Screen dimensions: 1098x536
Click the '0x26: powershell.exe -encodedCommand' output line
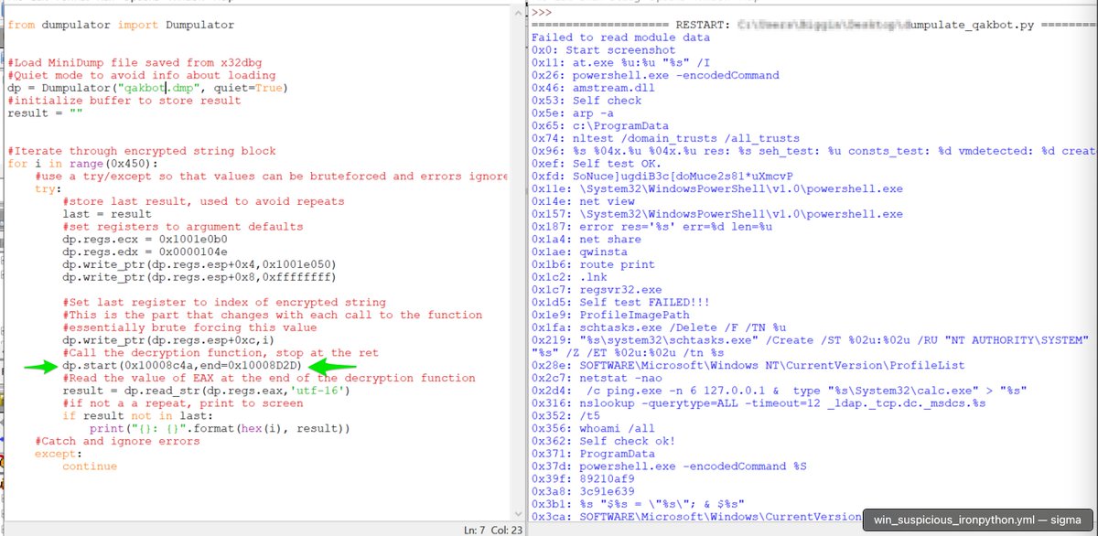655,75
